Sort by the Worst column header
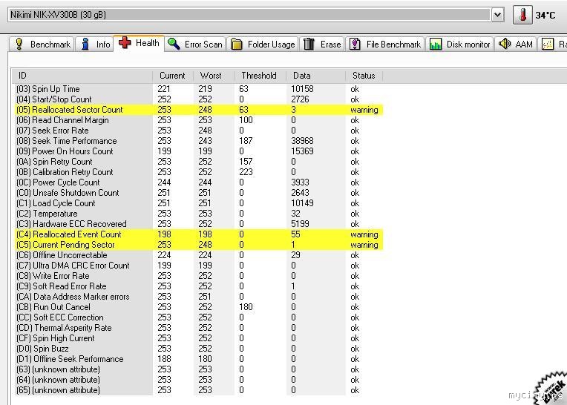This screenshot has width=567, height=405. click(x=213, y=76)
